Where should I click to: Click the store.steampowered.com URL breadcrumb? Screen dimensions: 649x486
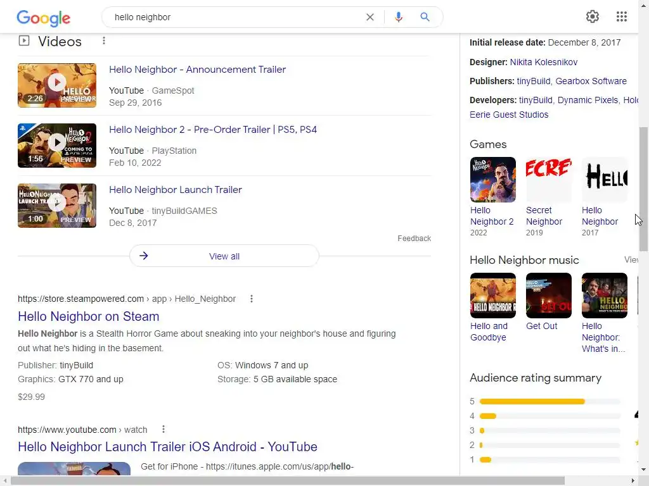tap(127, 299)
